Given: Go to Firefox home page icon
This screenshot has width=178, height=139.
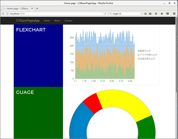Looking at the screenshot, I should pos(162,14).
